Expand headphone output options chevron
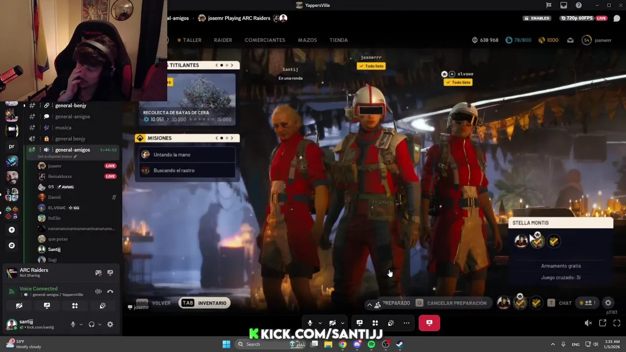The height and width of the screenshot is (352, 626). pyautogui.click(x=100, y=324)
